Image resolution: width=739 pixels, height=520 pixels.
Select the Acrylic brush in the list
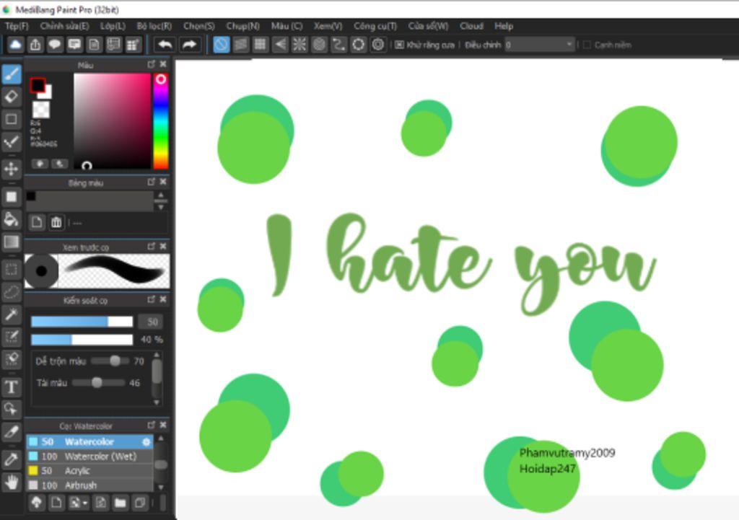[x=77, y=471]
